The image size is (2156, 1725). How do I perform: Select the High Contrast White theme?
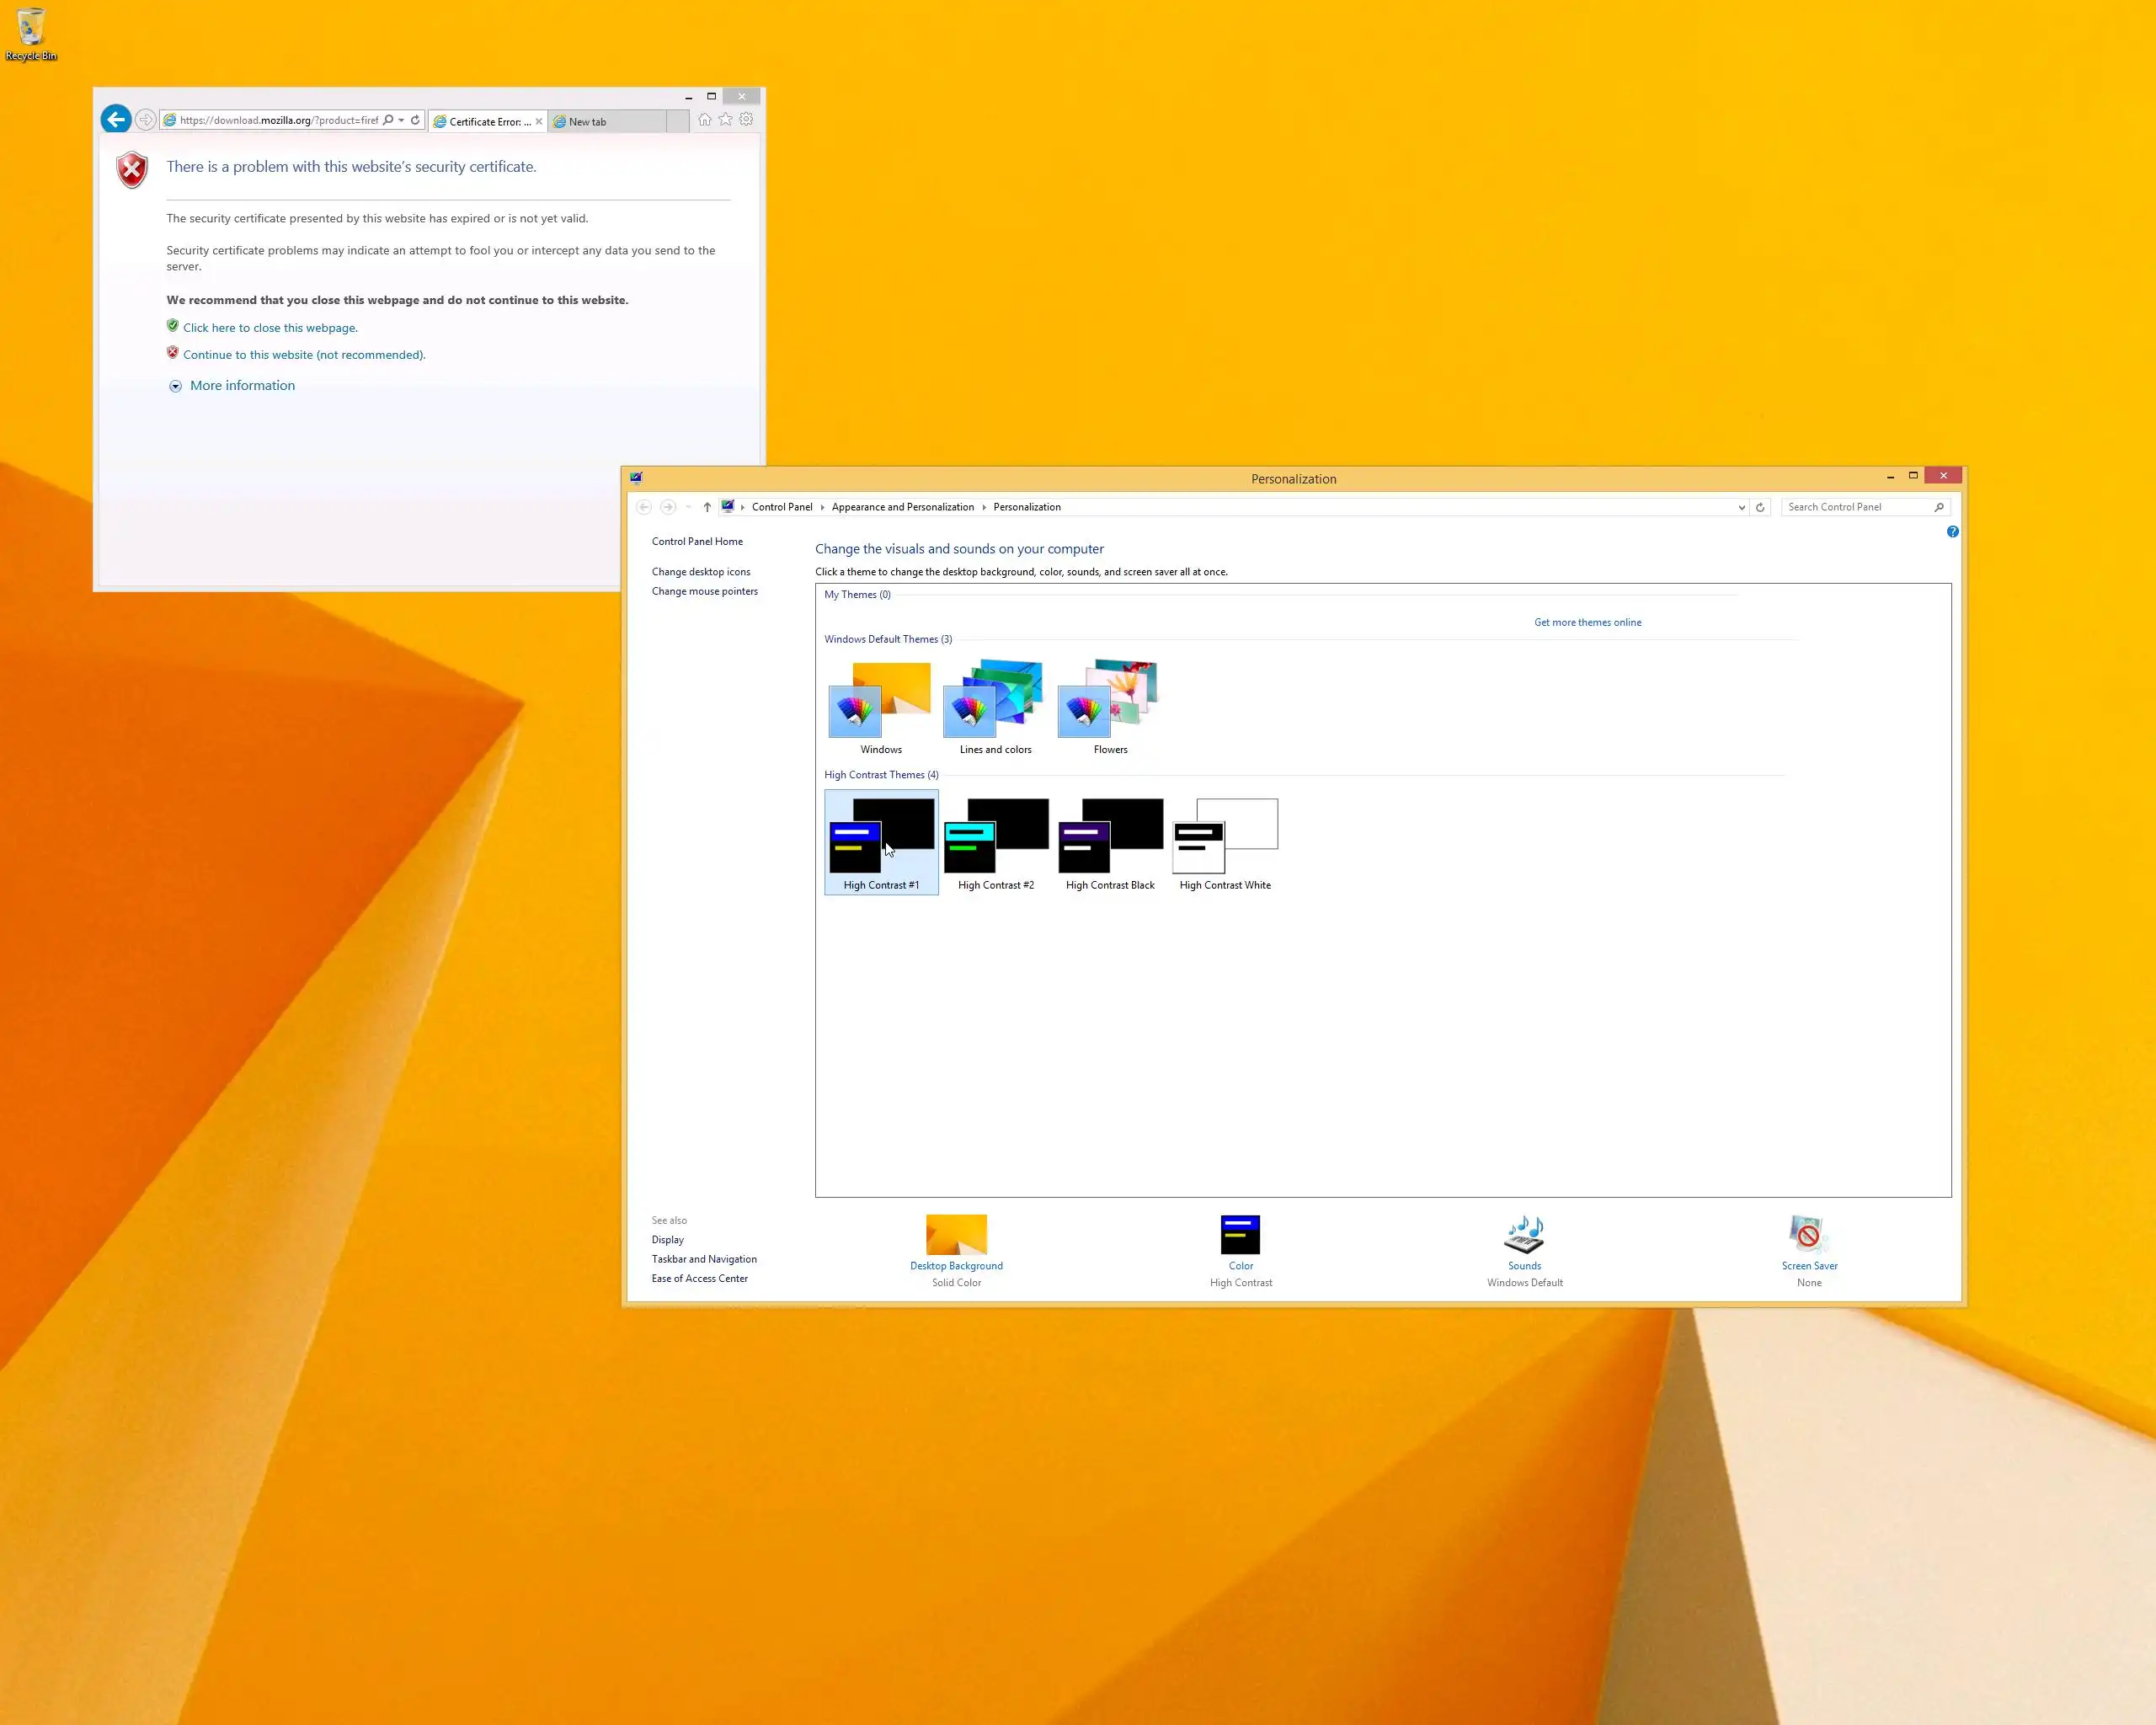click(1225, 842)
